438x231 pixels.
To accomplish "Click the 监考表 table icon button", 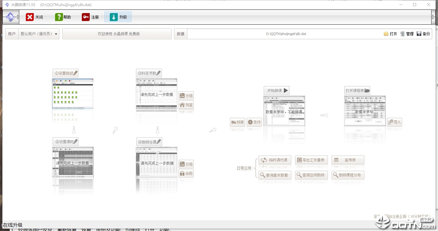I will point(348,160).
